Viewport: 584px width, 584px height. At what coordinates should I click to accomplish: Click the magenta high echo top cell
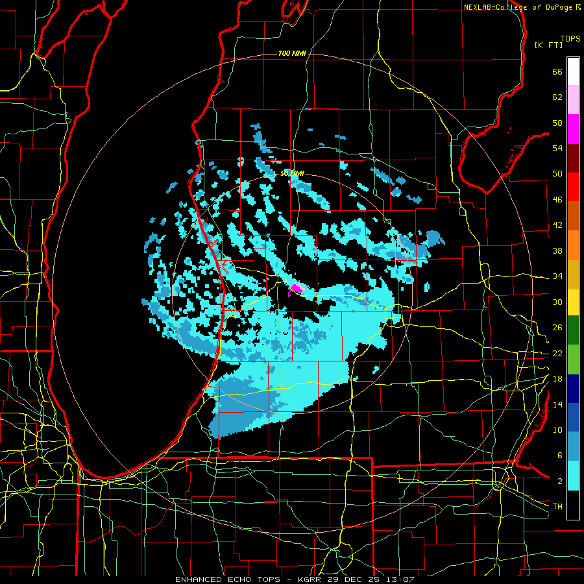(297, 288)
